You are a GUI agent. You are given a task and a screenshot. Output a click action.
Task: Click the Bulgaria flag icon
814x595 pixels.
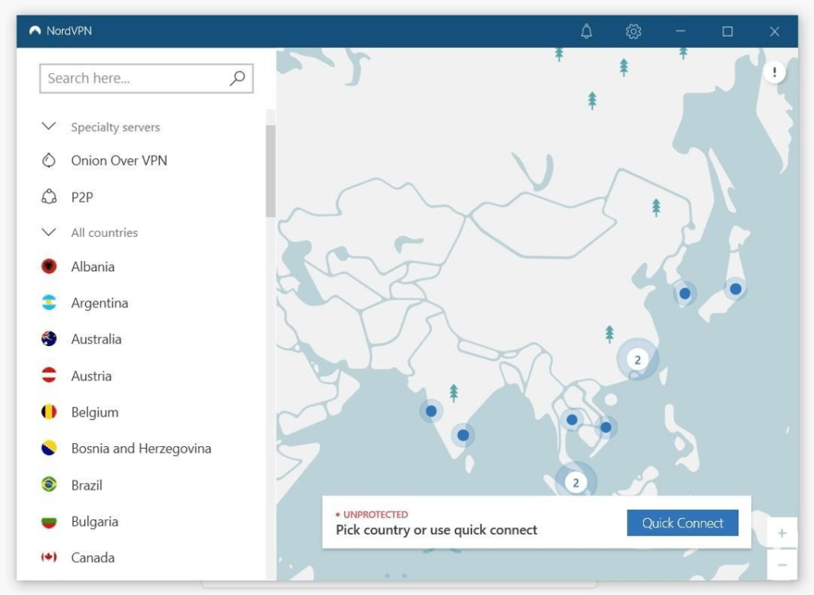(x=48, y=521)
